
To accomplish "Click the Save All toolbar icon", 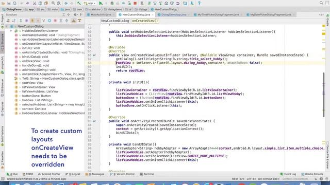I will pyautogui.click(x=9, y=3).
